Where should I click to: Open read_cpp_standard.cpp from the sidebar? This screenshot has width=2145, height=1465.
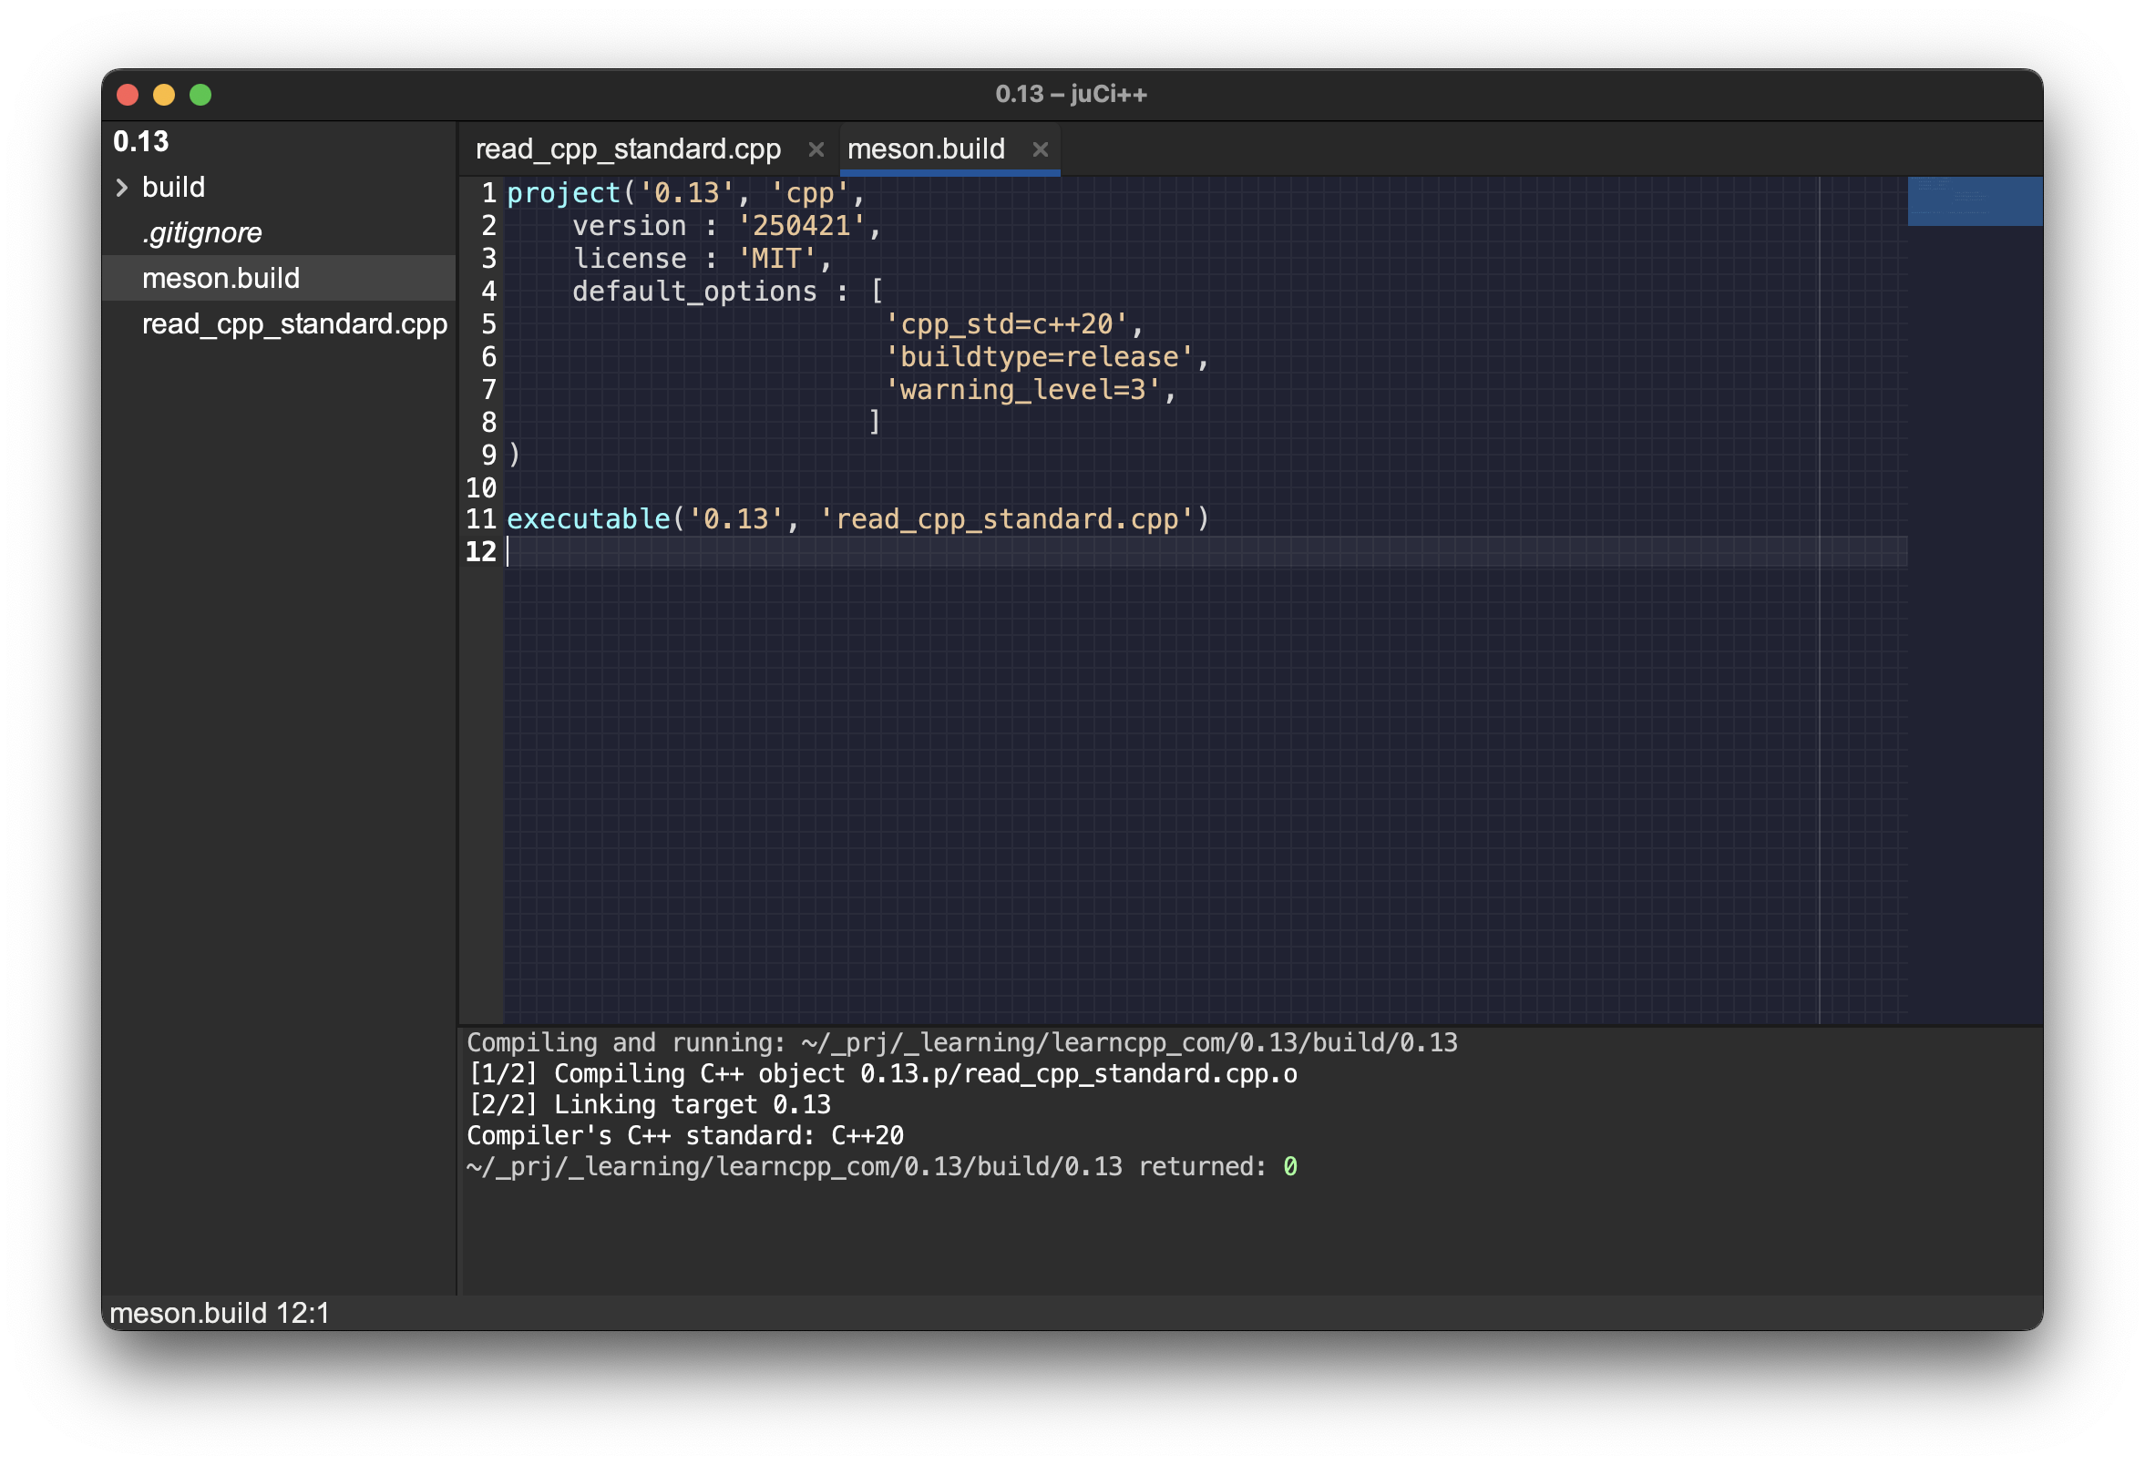coord(294,323)
